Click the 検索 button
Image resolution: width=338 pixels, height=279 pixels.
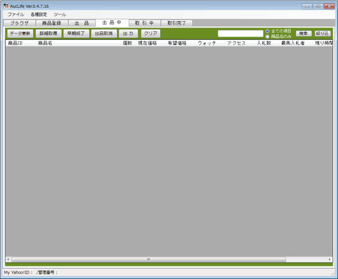pos(304,33)
